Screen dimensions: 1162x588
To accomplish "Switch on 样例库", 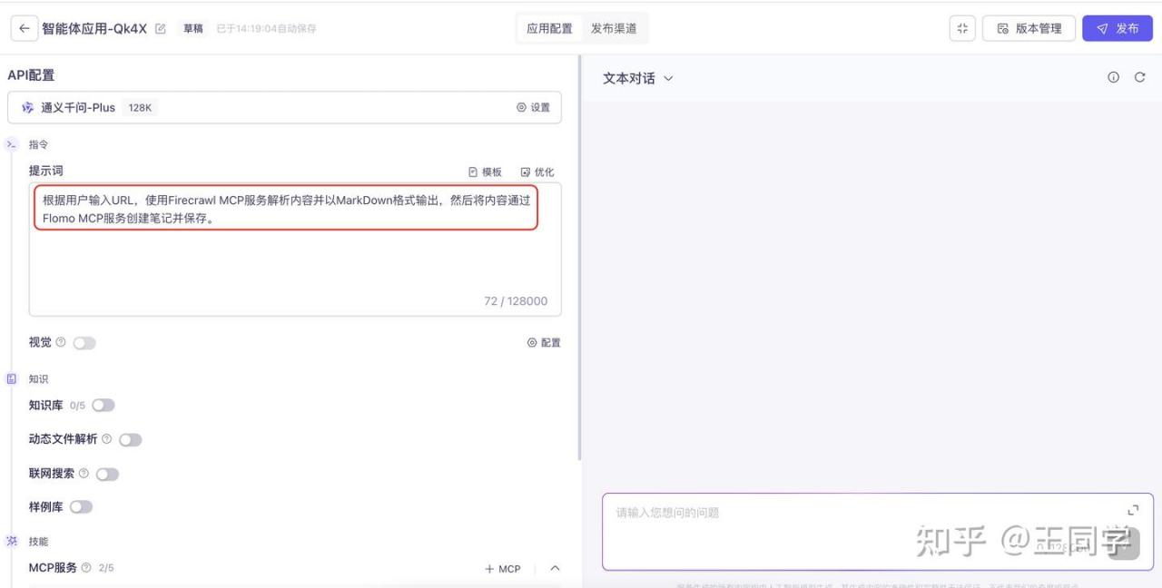I will pos(81,507).
